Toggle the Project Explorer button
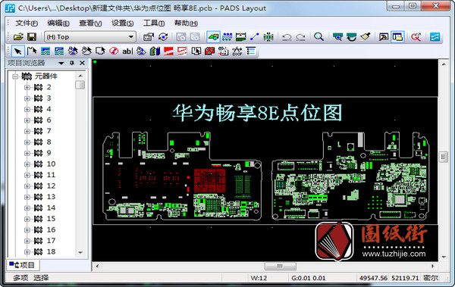The width and height of the screenshot is (455, 287). (397, 37)
